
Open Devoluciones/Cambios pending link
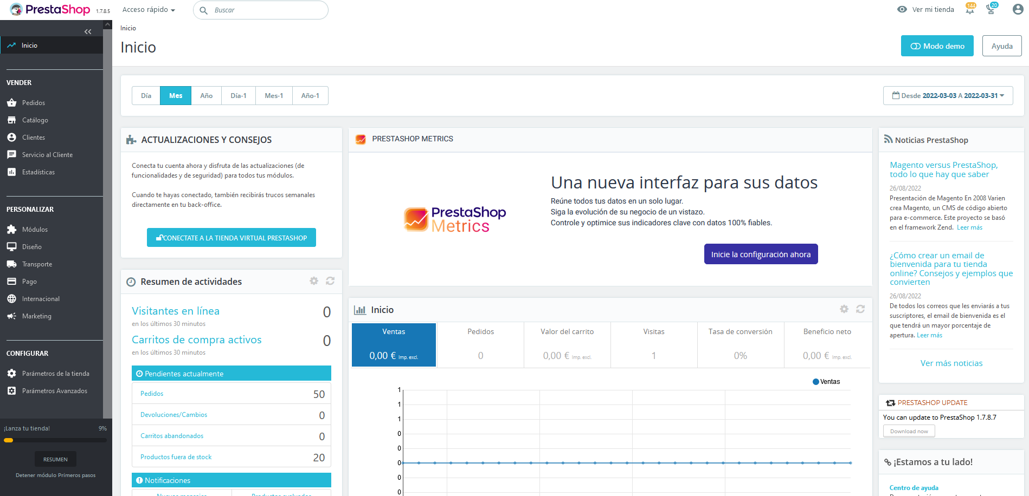coord(173,415)
